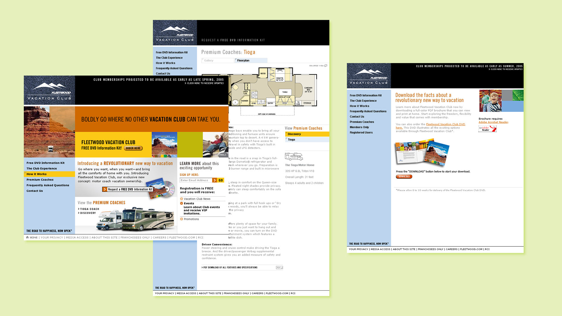Open The Club Experience in the Tioga page sidebar

tap(169, 58)
